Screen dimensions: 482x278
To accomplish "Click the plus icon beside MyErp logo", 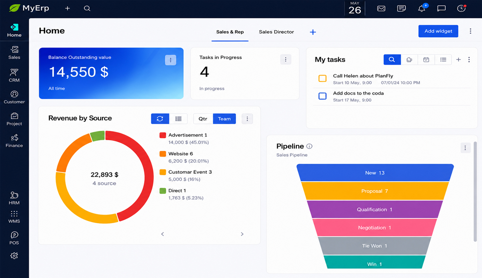I will 68,8.
